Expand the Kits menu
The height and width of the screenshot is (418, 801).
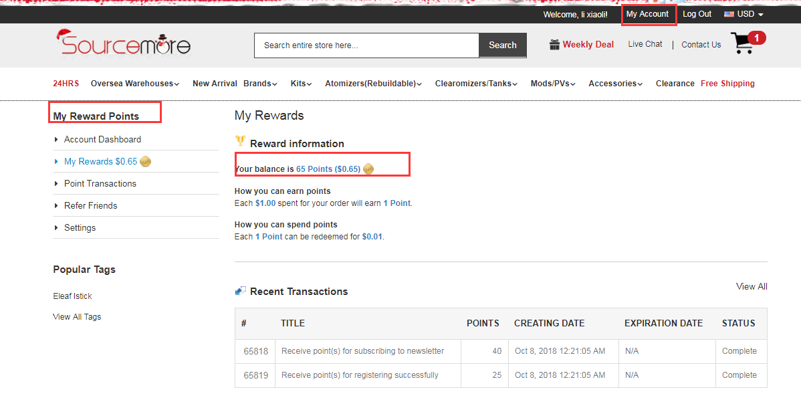click(301, 84)
